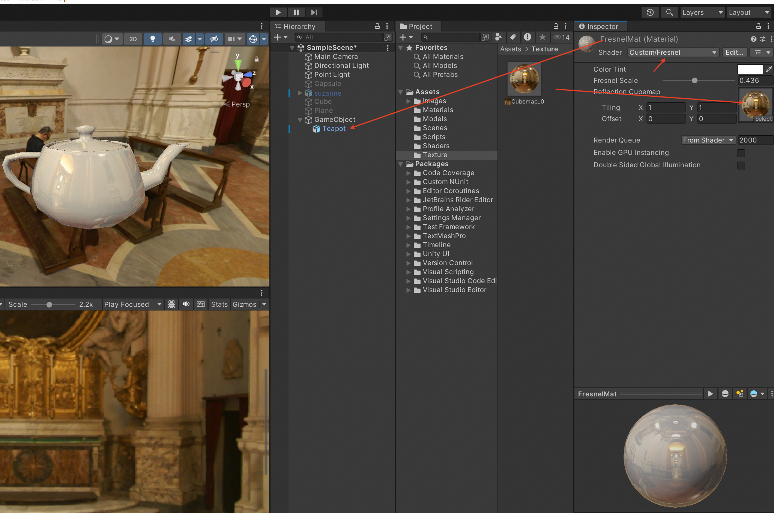Toggle hidden packages visibility count icon
The image size is (774, 513).
pyautogui.click(x=562, y=37)
